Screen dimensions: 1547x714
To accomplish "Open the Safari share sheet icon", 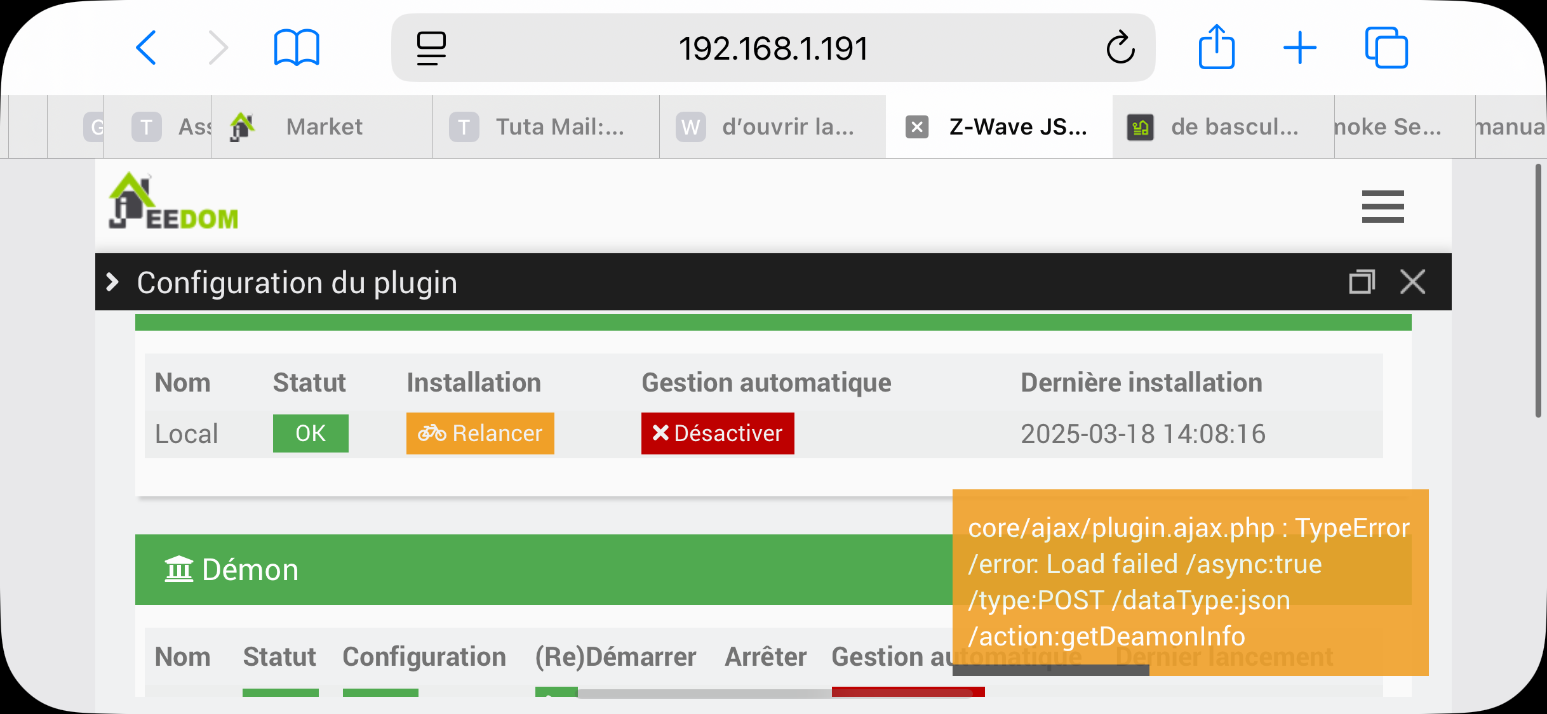I will click(1216, 47).
